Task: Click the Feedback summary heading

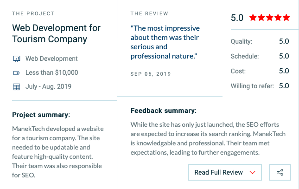Action: 164,111
